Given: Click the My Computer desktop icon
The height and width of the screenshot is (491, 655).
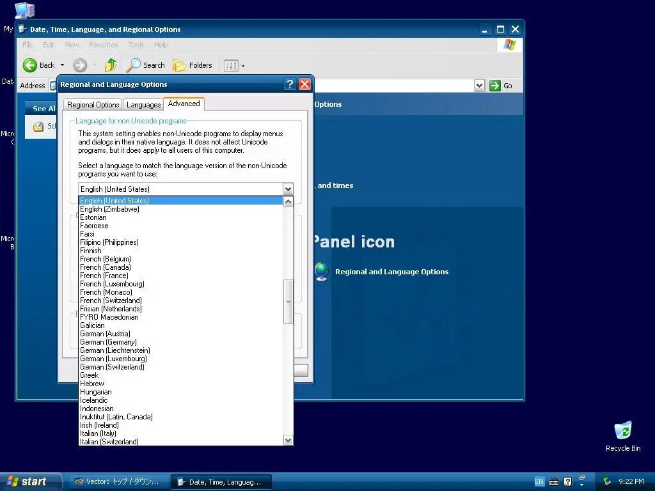Looking at the screenshot, I should 24,10.
